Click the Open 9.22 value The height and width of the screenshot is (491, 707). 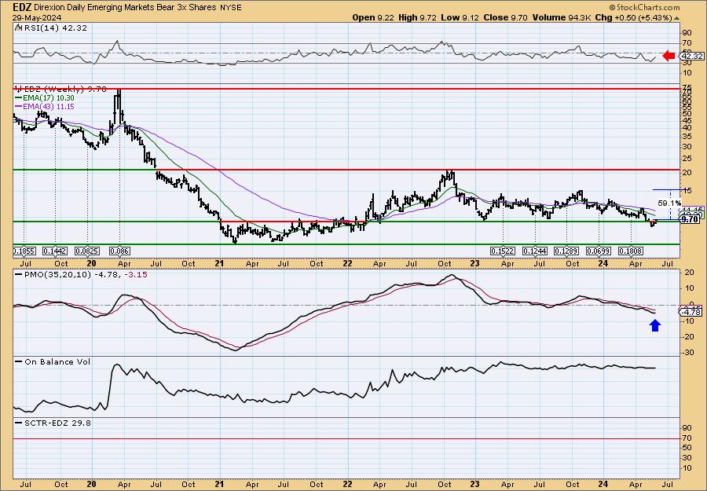coord(372,17)
